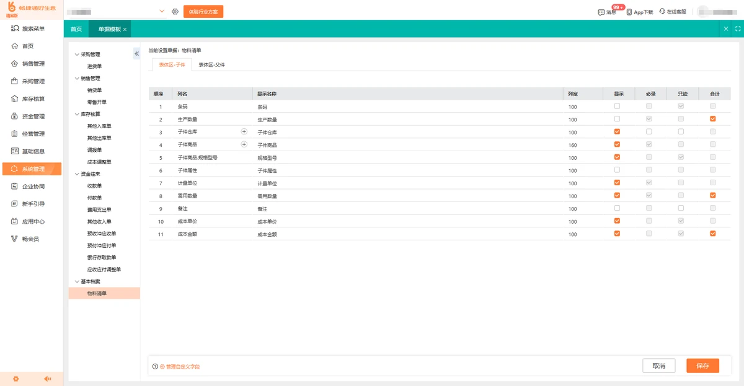Switch to 表体区-子件 tab
Image resolution: width=744 pixels, height=386 pixels.
[172, 64]
